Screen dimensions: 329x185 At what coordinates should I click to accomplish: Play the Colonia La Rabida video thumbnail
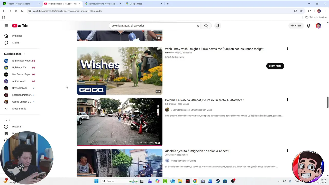(120, 122)
